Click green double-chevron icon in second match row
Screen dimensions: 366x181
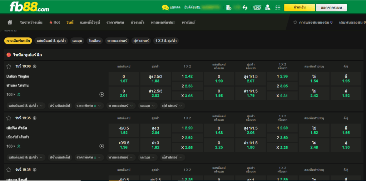coord(19,146)
